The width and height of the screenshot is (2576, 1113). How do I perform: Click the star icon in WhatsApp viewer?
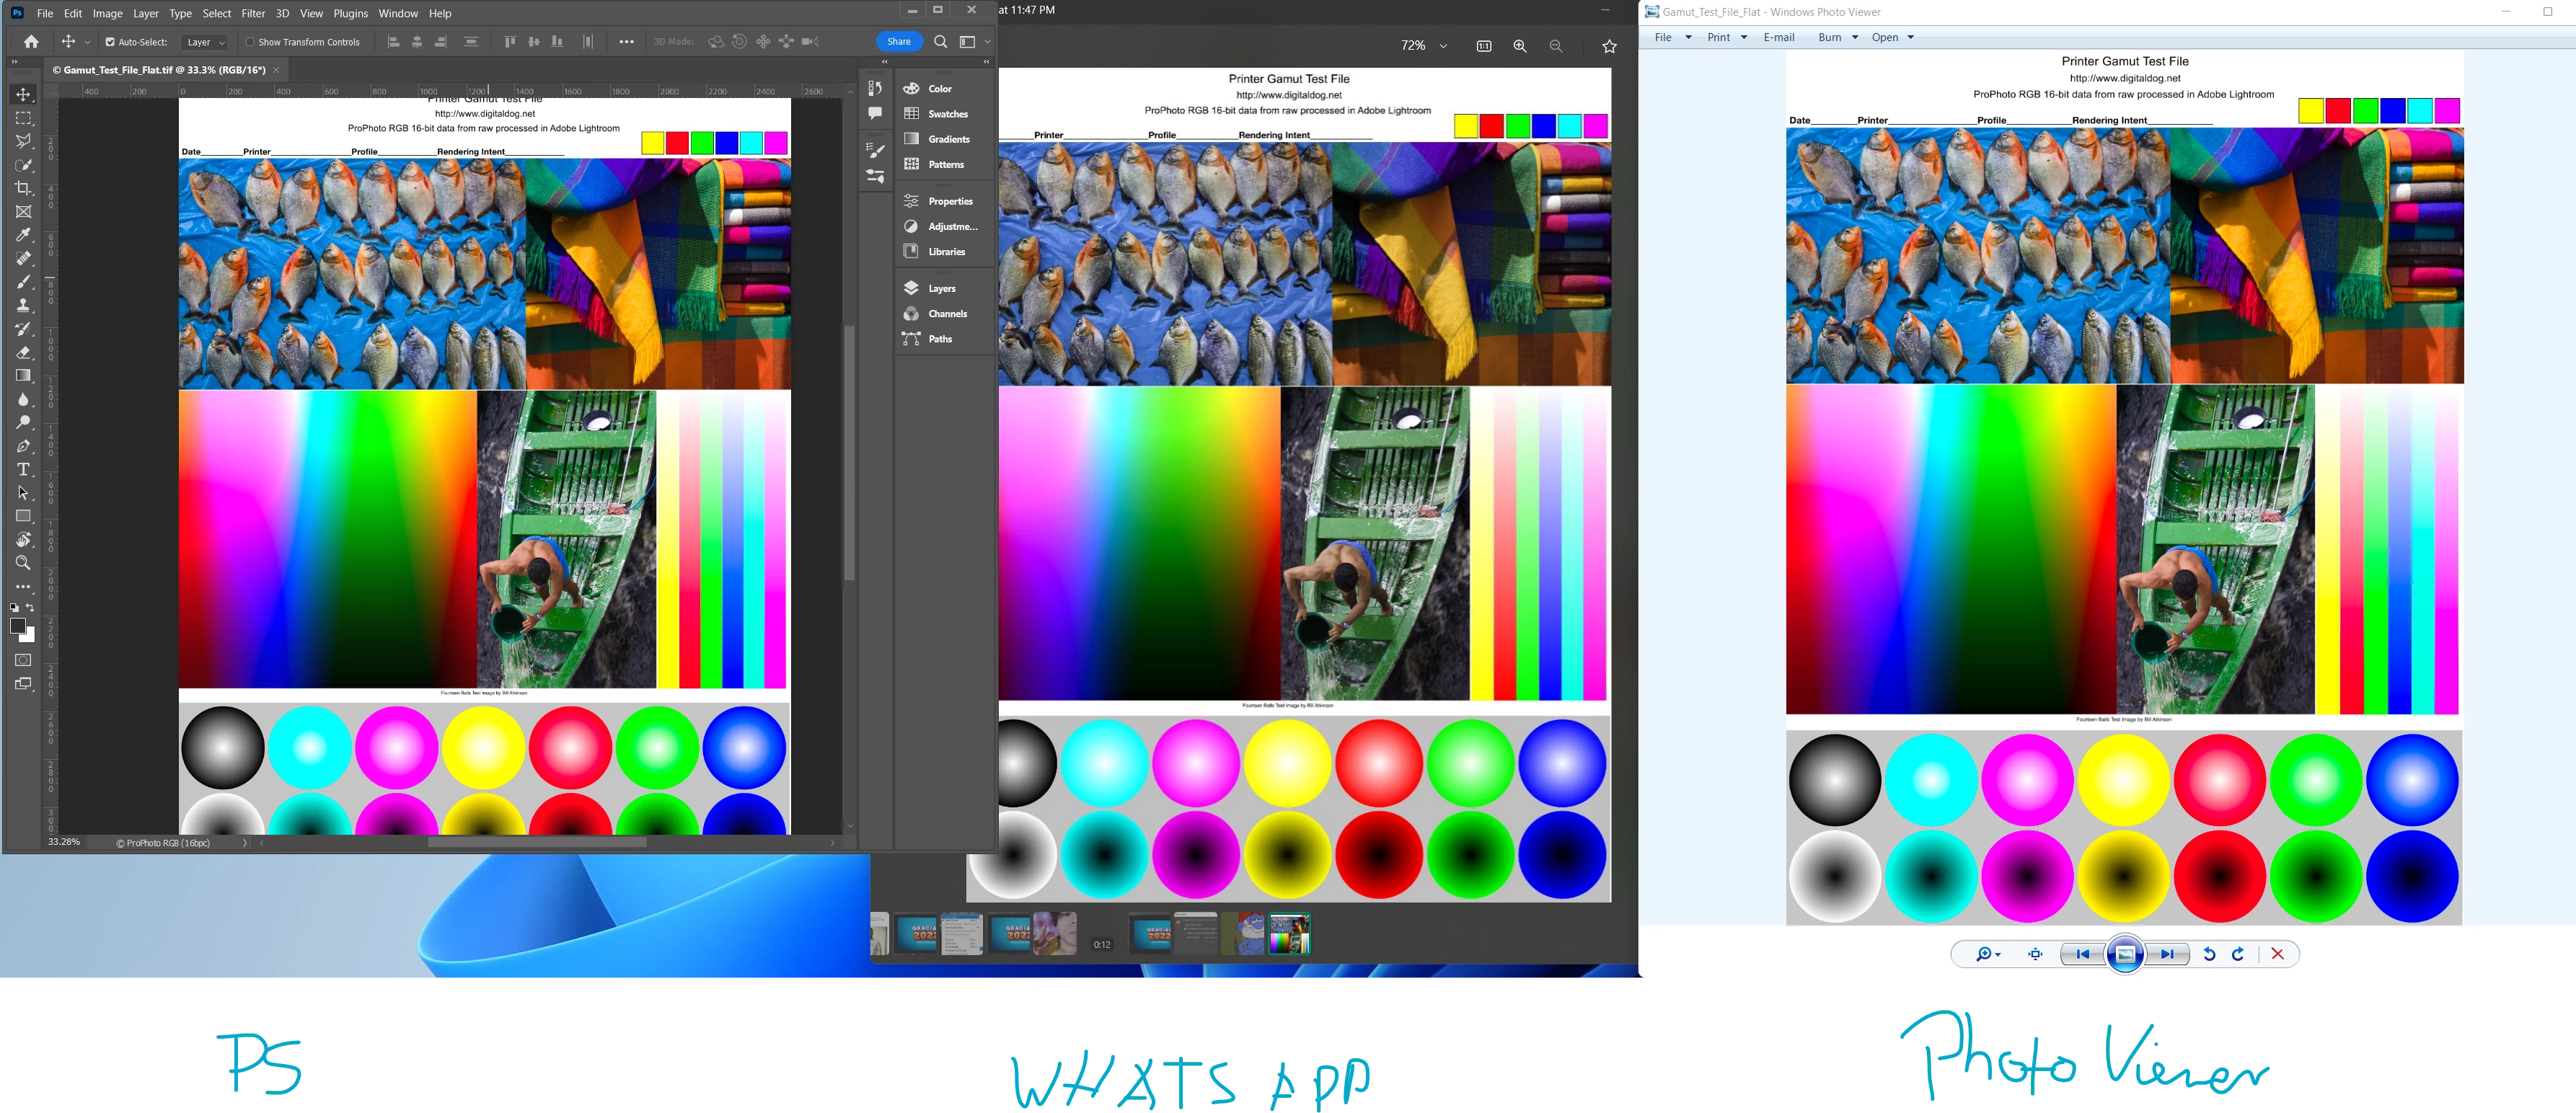tap(1609, 46)
